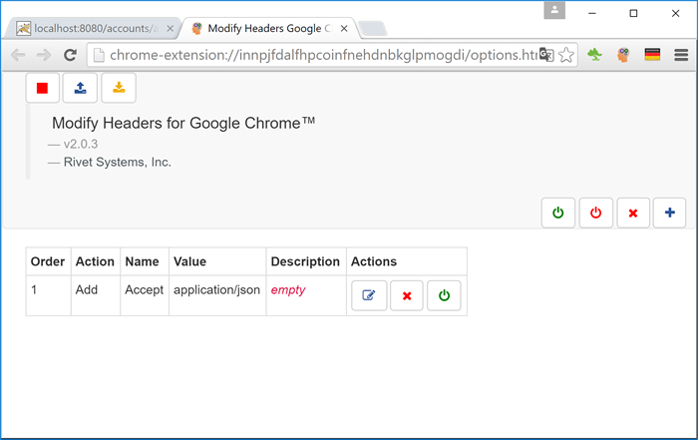
Task: Switch to the localhost:8080 accounts tab
Action: 92,29
